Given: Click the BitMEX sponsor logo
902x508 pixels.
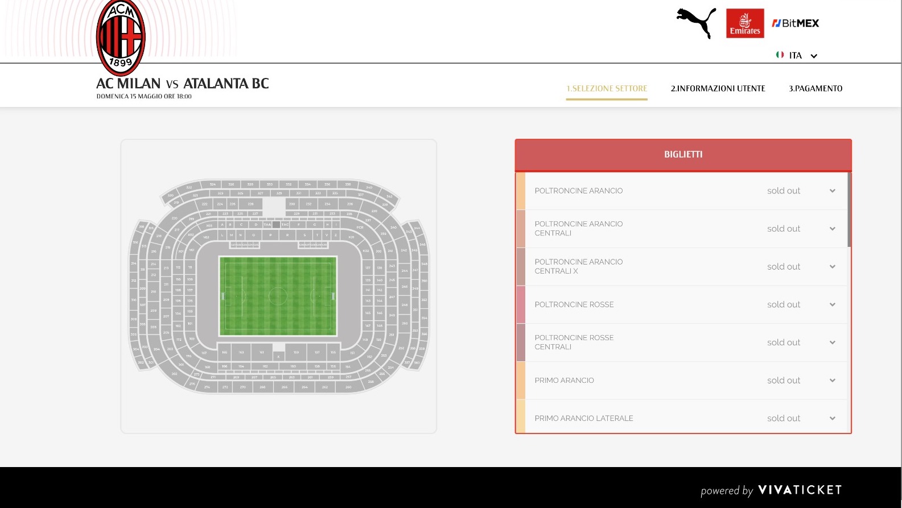Looking at the screenshot, I should [x=796, y=23].
